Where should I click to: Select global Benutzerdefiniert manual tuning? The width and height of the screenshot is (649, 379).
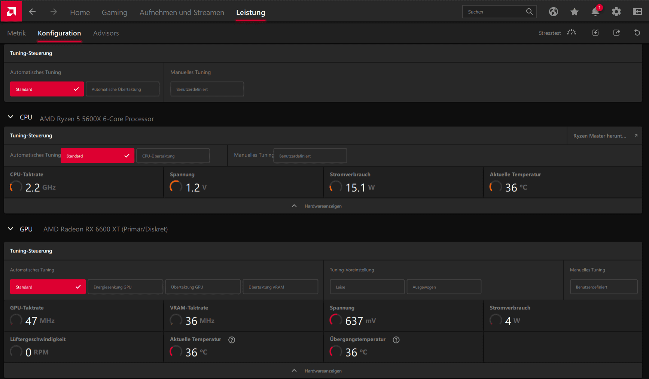click(x=207, y=89)
